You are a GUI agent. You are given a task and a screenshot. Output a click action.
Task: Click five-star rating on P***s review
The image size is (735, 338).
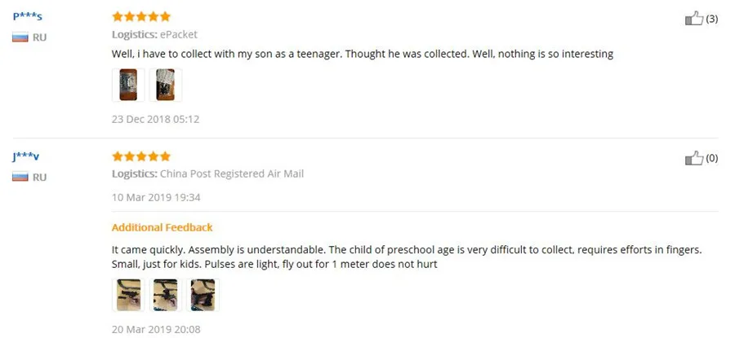point(141,17)
